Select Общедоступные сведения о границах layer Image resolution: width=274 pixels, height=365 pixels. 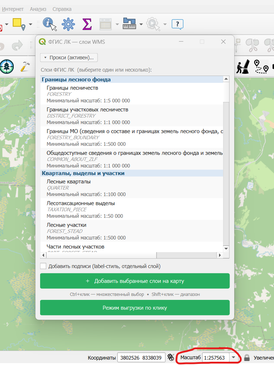point(132,159)
